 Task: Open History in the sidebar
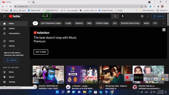[14, 46]
